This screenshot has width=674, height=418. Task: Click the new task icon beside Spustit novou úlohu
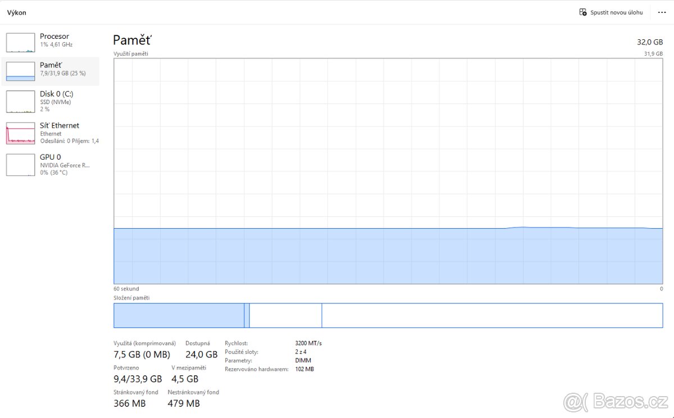point(583,12)
